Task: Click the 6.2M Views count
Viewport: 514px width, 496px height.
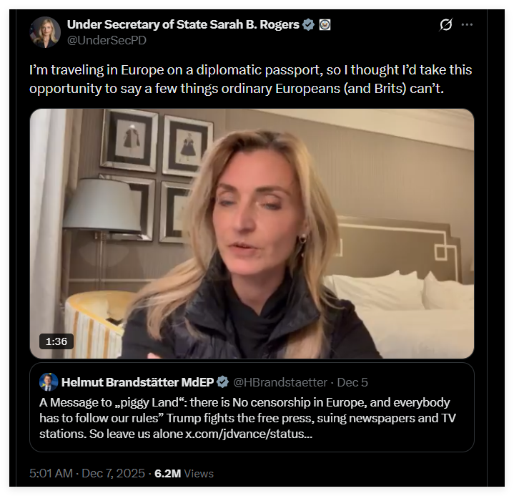Action: pos(184,473)
